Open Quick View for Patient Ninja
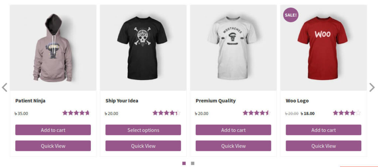 [x=53, y=146]
